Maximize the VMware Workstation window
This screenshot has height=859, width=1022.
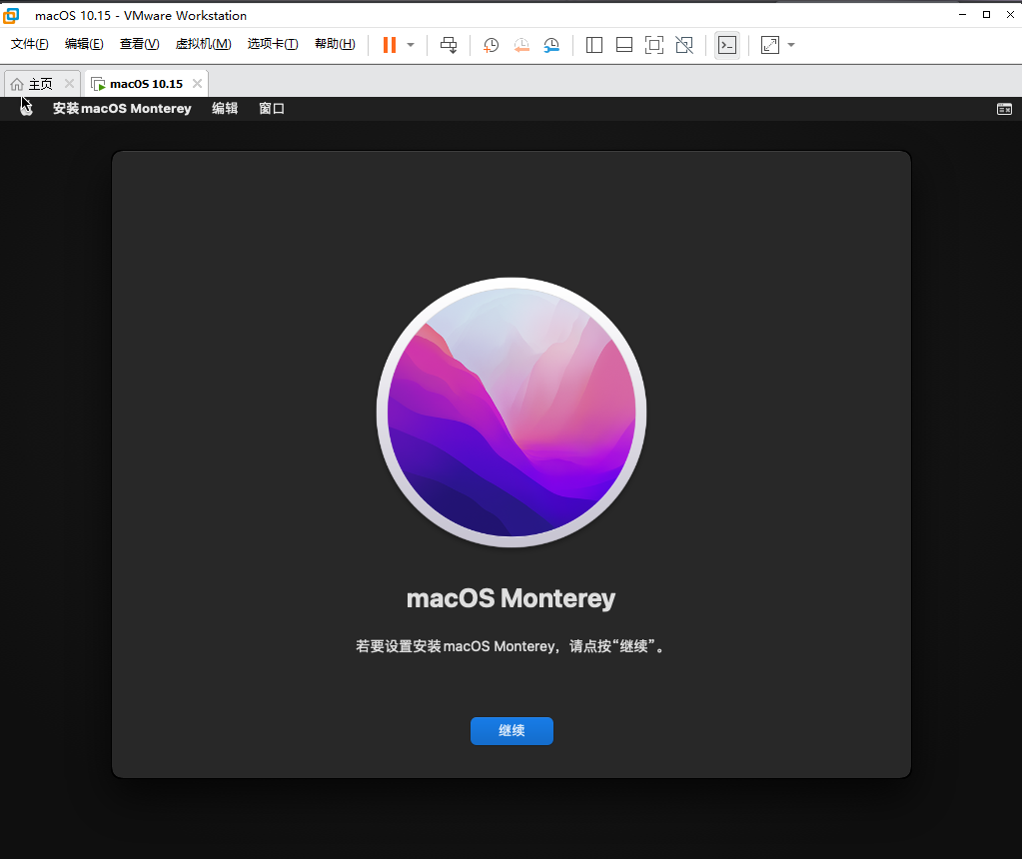pos(986,14)
